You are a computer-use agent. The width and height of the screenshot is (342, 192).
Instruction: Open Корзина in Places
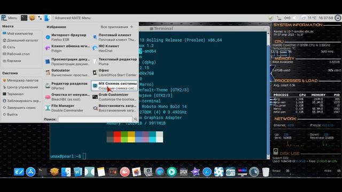[12, 61]
